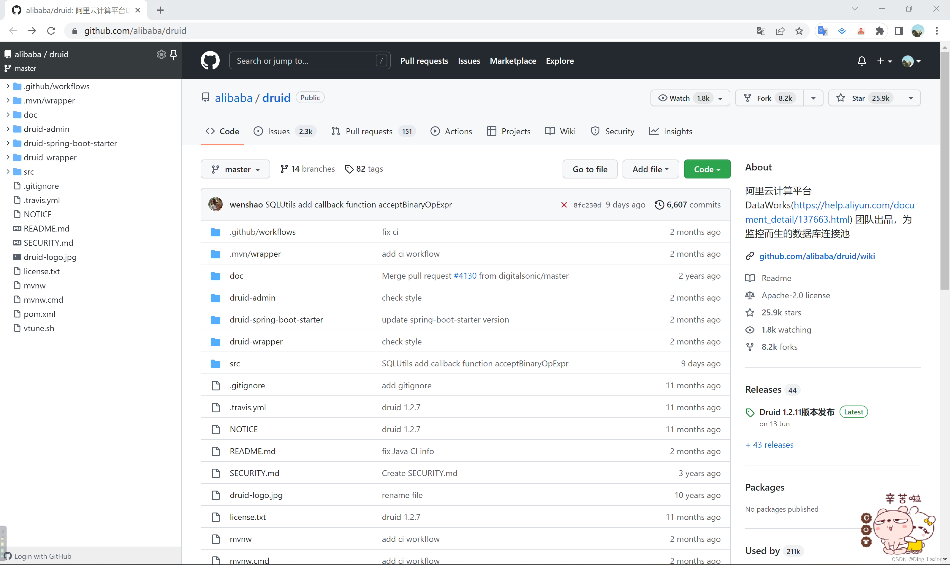Open the master branch dropdown
The image size is (950, 565).
point(235,169)
